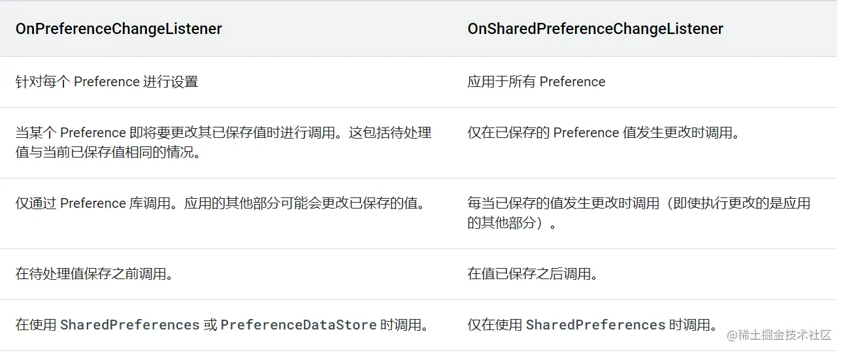Click the text '仅在使用' in the last row
The width and height of the screenshot is (843, 353).
[x=495, y=325]
